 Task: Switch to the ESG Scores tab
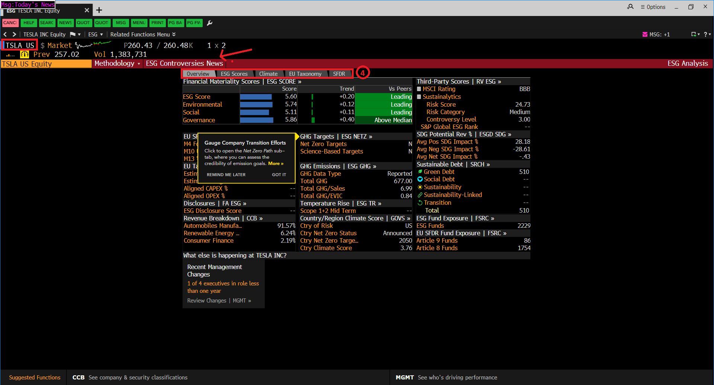coord(234,74)
